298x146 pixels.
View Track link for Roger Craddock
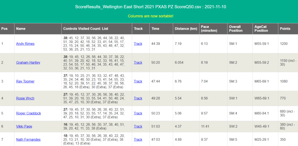(x=138, y=113)
